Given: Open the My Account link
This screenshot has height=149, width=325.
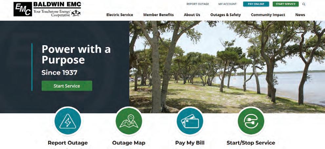Looking at the screenshot, I should point(227,4).
